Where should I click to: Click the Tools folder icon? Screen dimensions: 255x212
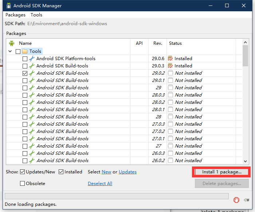pyautogui.click(x=25, y=51)
